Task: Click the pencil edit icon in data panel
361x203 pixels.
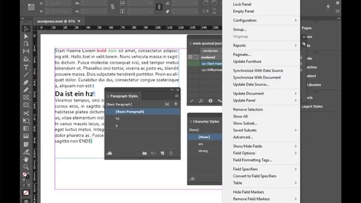Action: click(192, 101)
